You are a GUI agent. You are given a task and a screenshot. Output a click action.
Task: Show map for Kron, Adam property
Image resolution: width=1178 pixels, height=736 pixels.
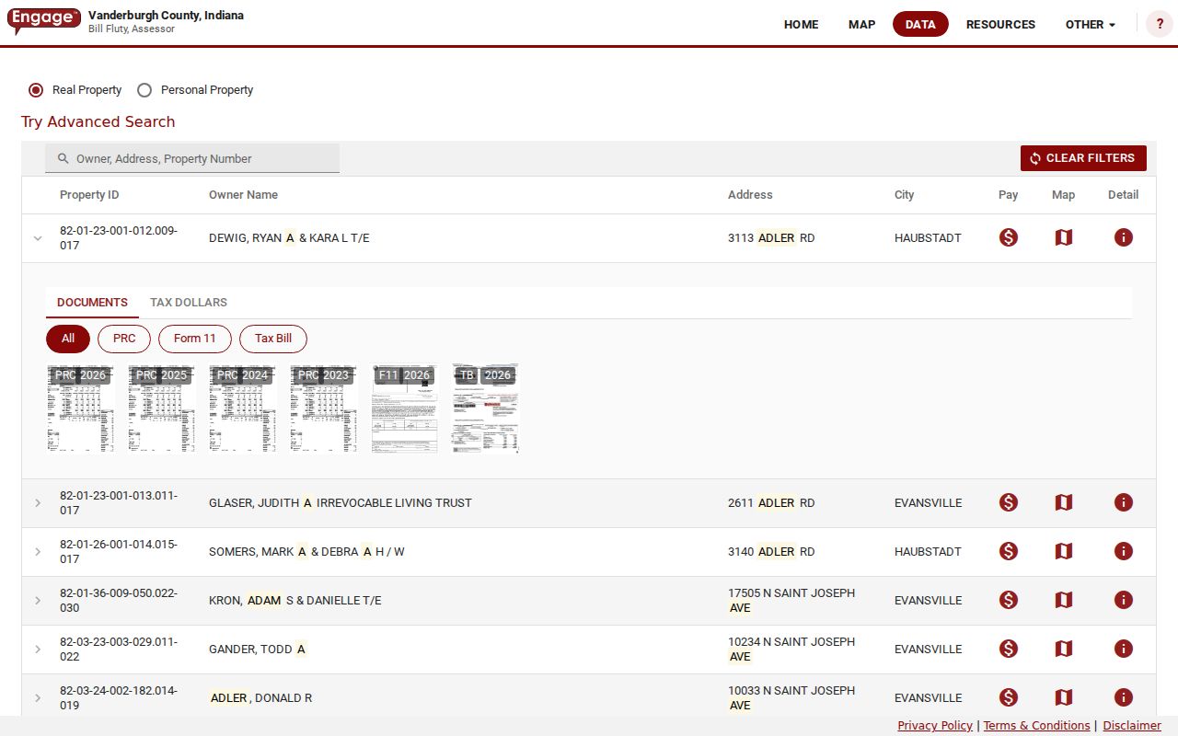1064,600
